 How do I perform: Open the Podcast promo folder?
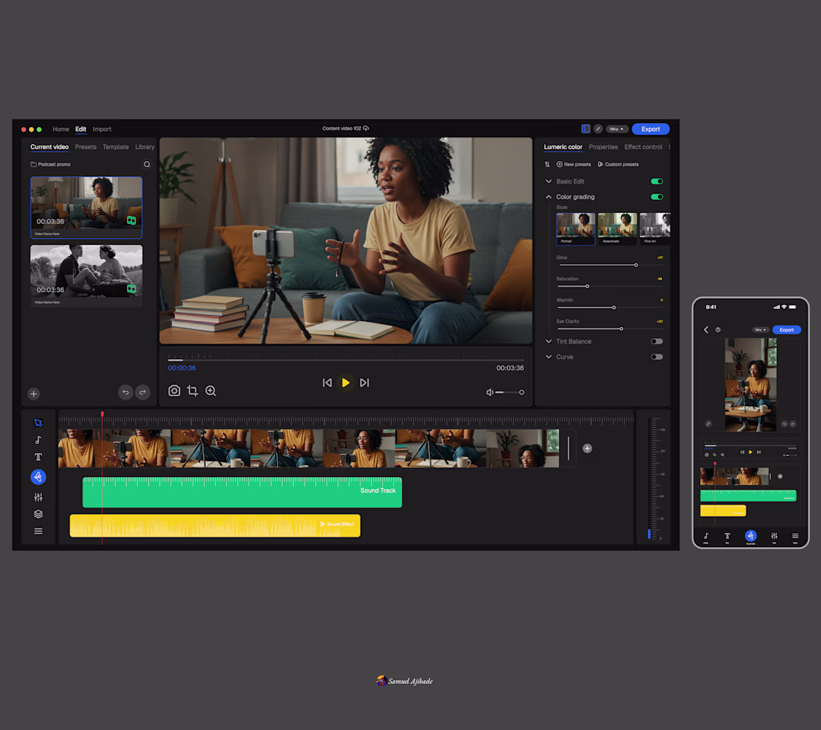[x=51, y=164]
